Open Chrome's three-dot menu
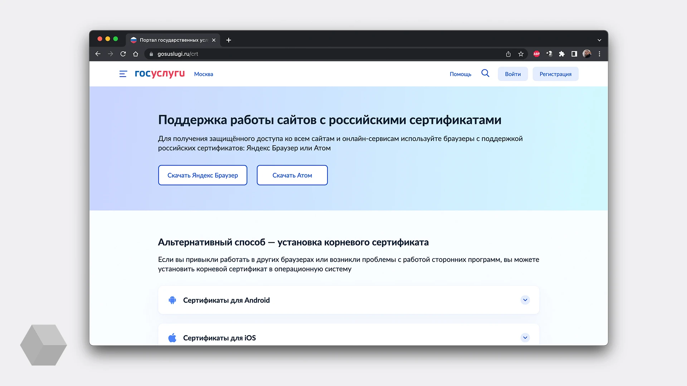687x386 pixels. point(600,54)
